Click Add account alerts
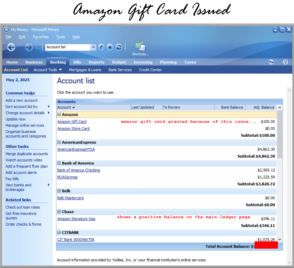 click(x=21, y=172)
